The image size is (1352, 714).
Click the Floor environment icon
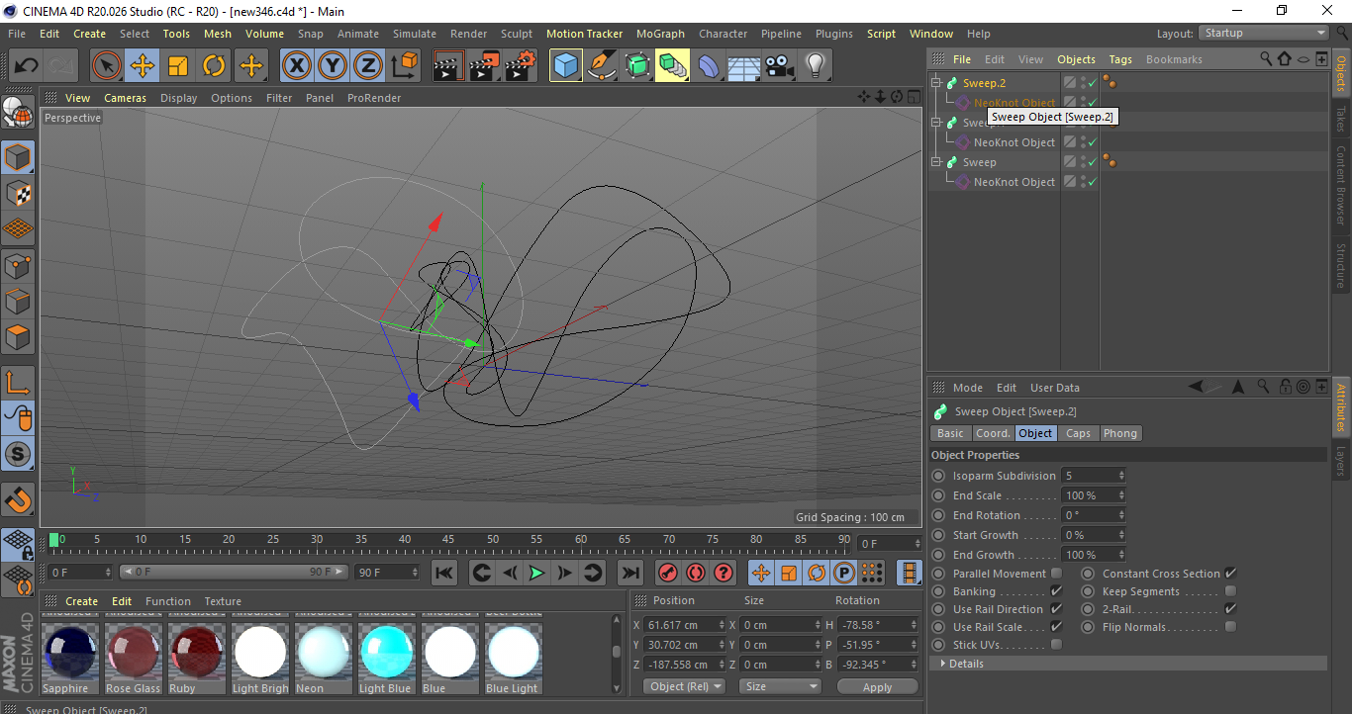tap(744, 66)
